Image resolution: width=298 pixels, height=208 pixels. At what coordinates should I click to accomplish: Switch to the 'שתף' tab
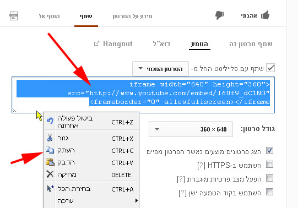(x=86, y=17)
